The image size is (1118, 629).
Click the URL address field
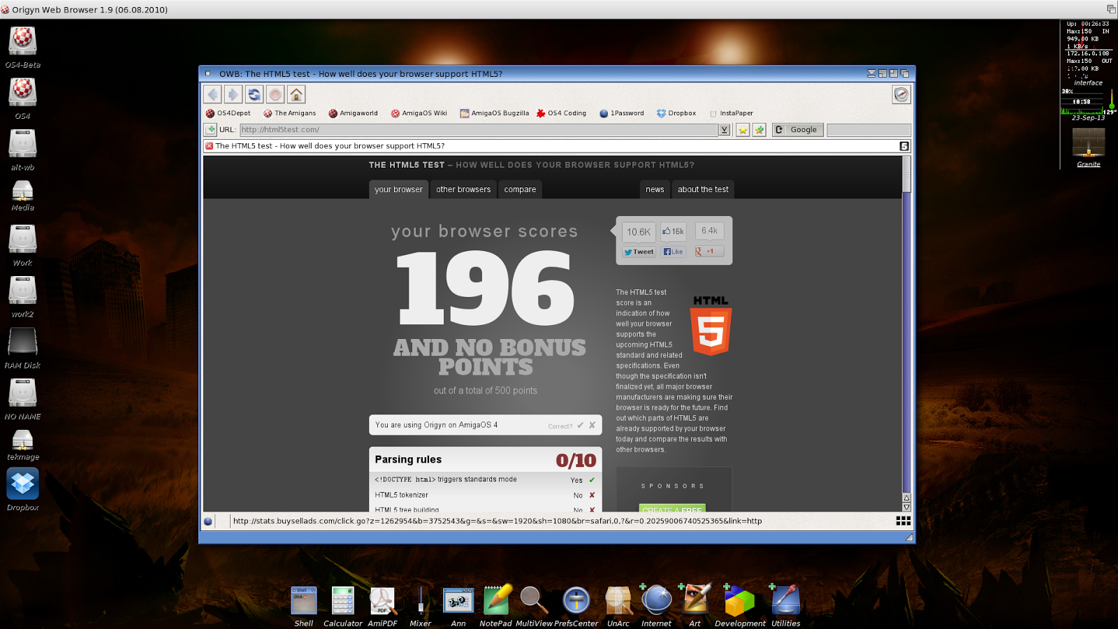(x=479, y=129)
